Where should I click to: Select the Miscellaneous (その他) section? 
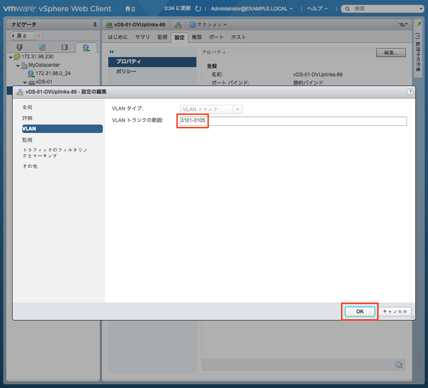[x=30, y=166]
